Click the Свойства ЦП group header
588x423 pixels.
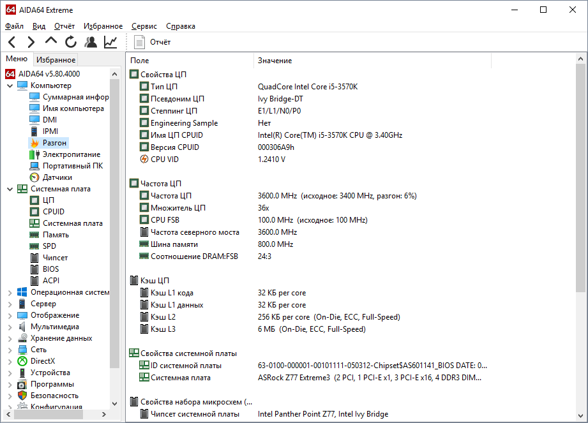(163, 75)
